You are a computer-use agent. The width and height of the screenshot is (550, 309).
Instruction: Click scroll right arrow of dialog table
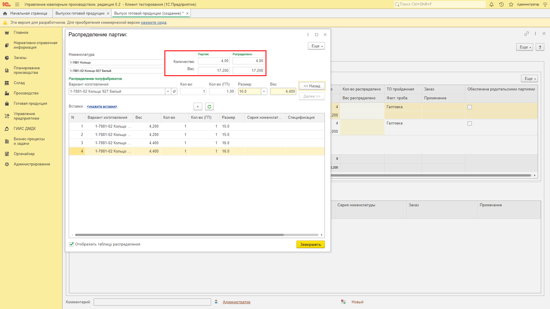322,235
